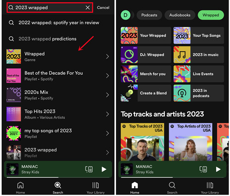Open connect devices icon in home screen player

click(203, 169)
